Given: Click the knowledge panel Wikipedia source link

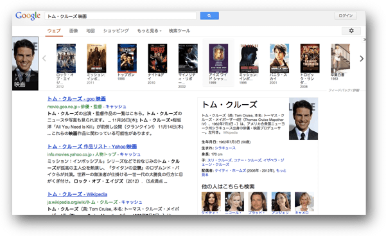Looking at the screenshot, I should (230, 132).
